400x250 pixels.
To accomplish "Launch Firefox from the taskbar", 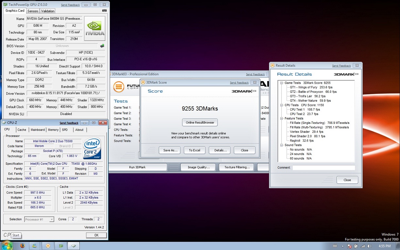I will (23, 246).
